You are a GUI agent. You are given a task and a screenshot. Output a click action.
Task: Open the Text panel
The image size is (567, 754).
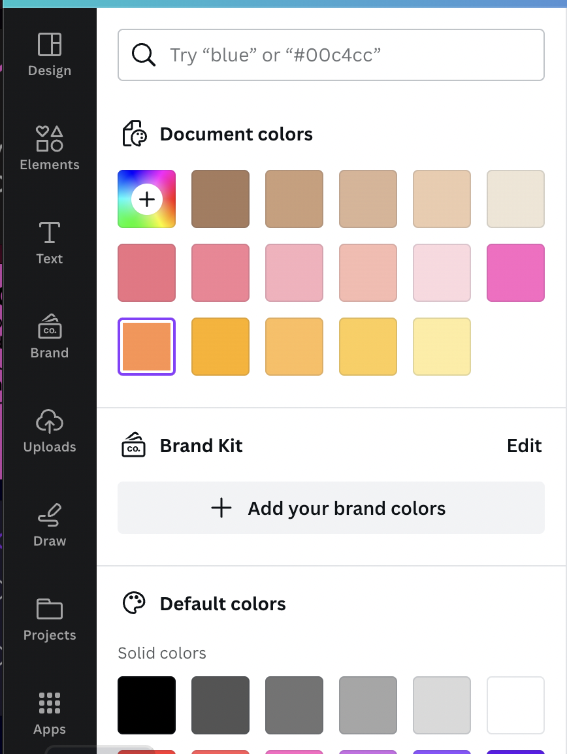(49, 242)
